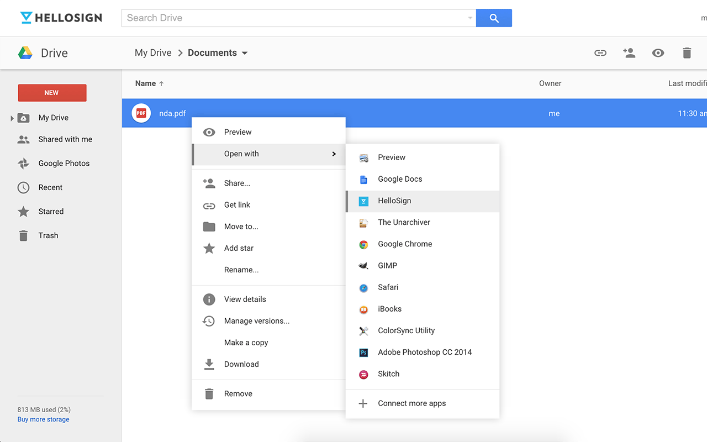Open with ColorSync Utility
Screen dimensions: 707x442
coord(423,330)
